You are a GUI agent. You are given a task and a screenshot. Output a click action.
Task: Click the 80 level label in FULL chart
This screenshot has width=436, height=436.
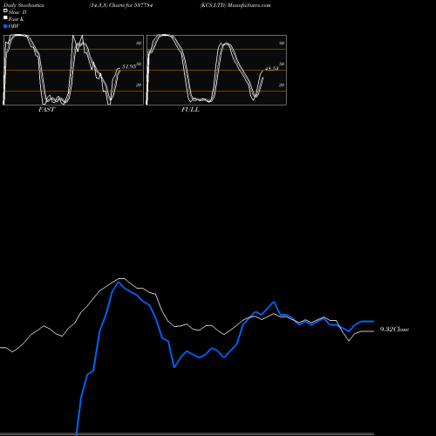point(282,43)
